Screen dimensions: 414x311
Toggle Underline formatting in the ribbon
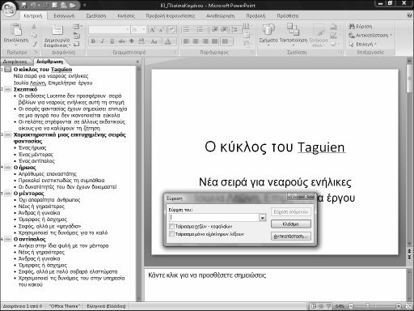112,41
